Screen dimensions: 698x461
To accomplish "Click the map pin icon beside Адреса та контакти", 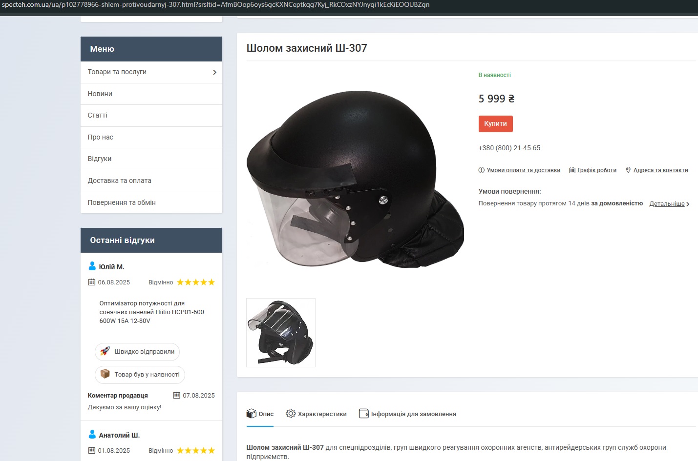I will (x=628, y=170).
